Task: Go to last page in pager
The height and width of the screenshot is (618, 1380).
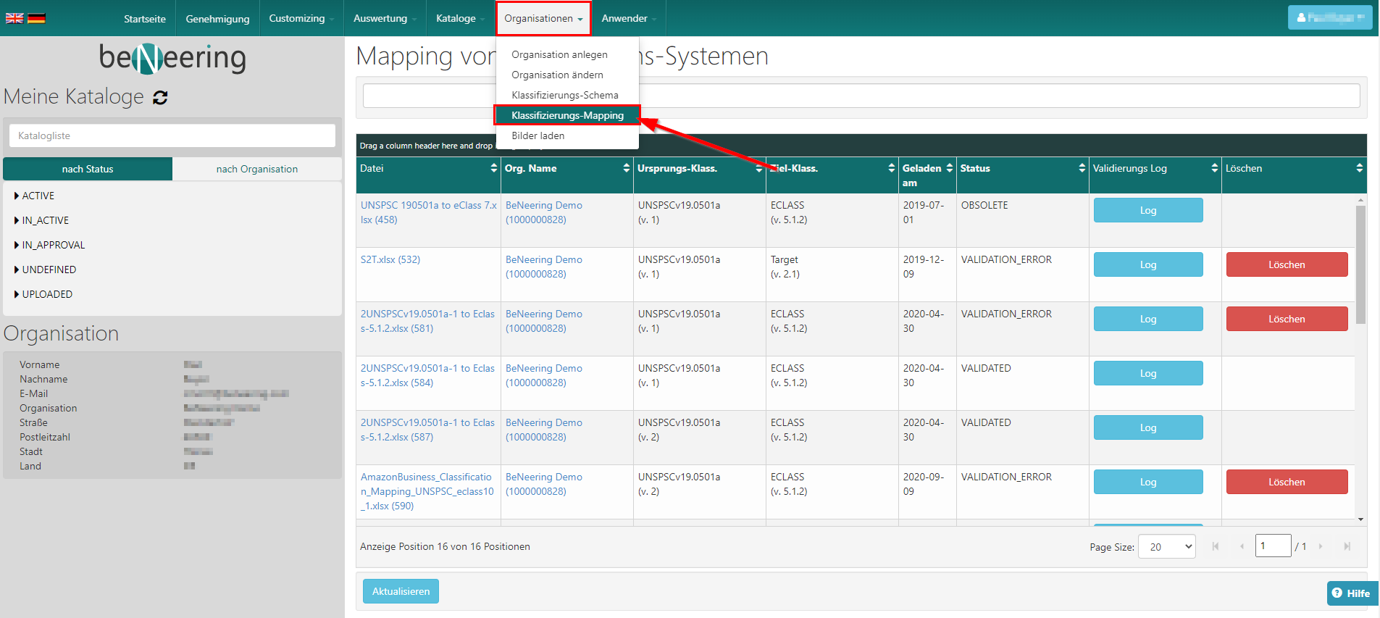Action: [1347, 546]
